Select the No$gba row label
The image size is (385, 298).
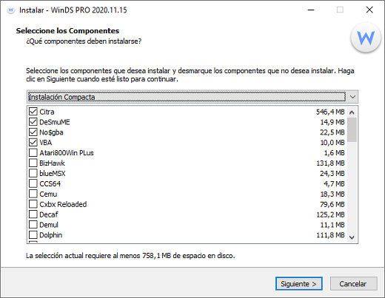(x=51, y=132)
